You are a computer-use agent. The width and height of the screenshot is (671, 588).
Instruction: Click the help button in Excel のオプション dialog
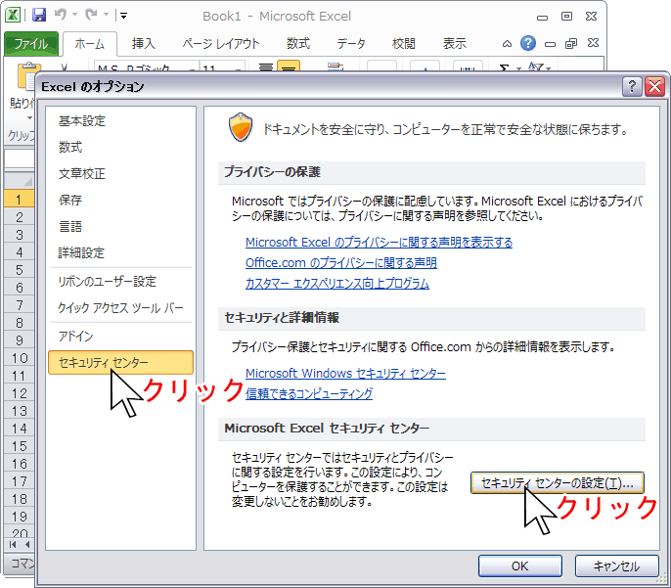(x=632, y=87)
